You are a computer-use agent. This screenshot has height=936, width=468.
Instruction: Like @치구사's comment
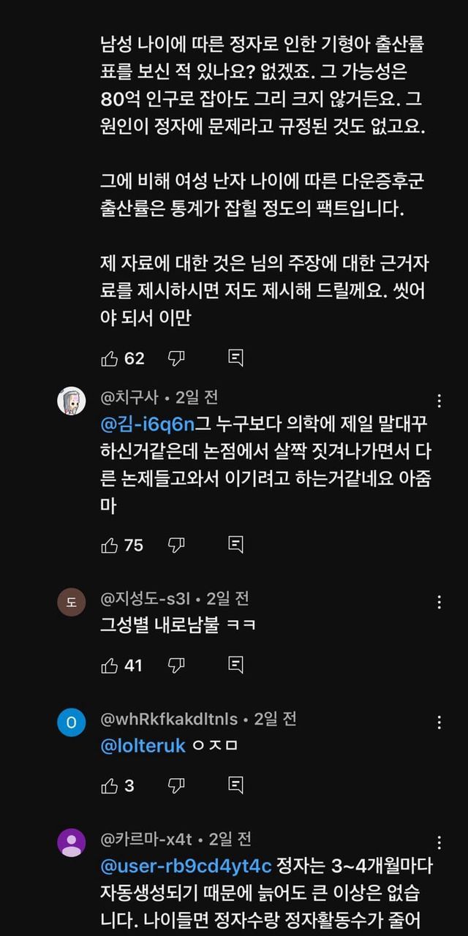(110, 545)
